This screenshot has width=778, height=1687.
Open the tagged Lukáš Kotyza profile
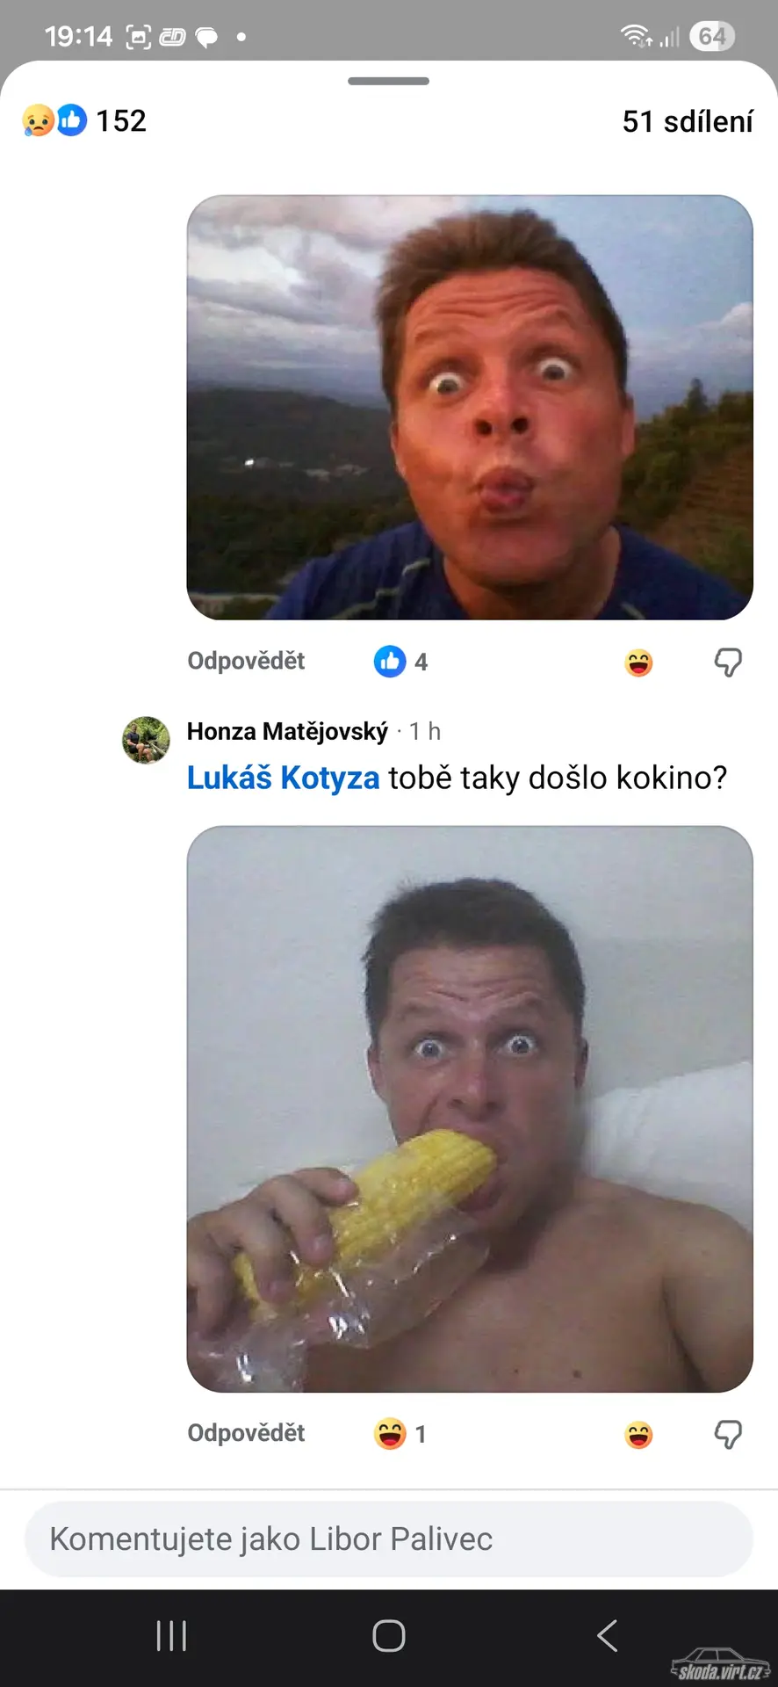click(x=283, y=778)
